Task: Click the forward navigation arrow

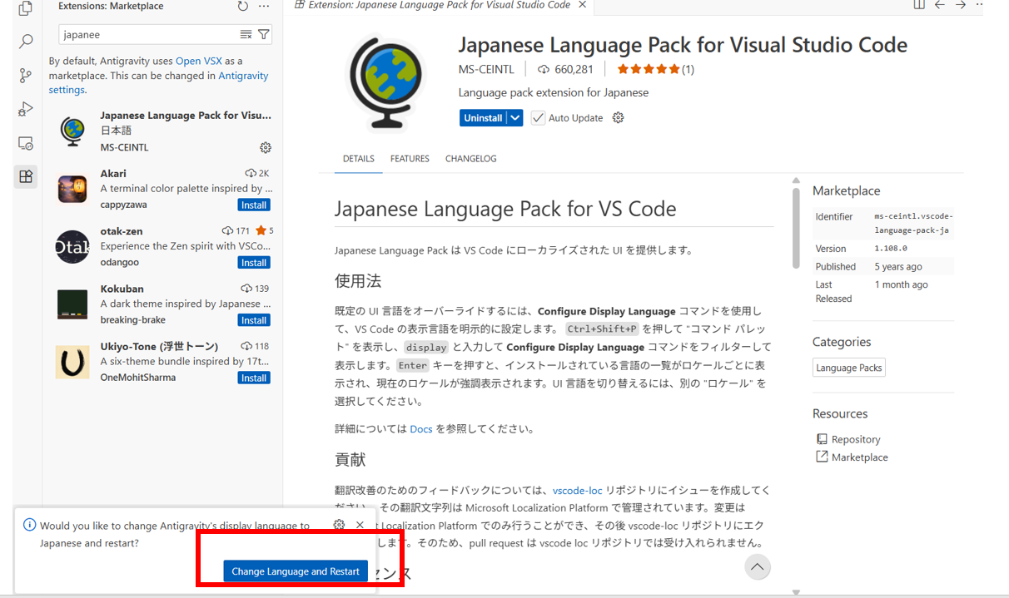Action: 960,5
